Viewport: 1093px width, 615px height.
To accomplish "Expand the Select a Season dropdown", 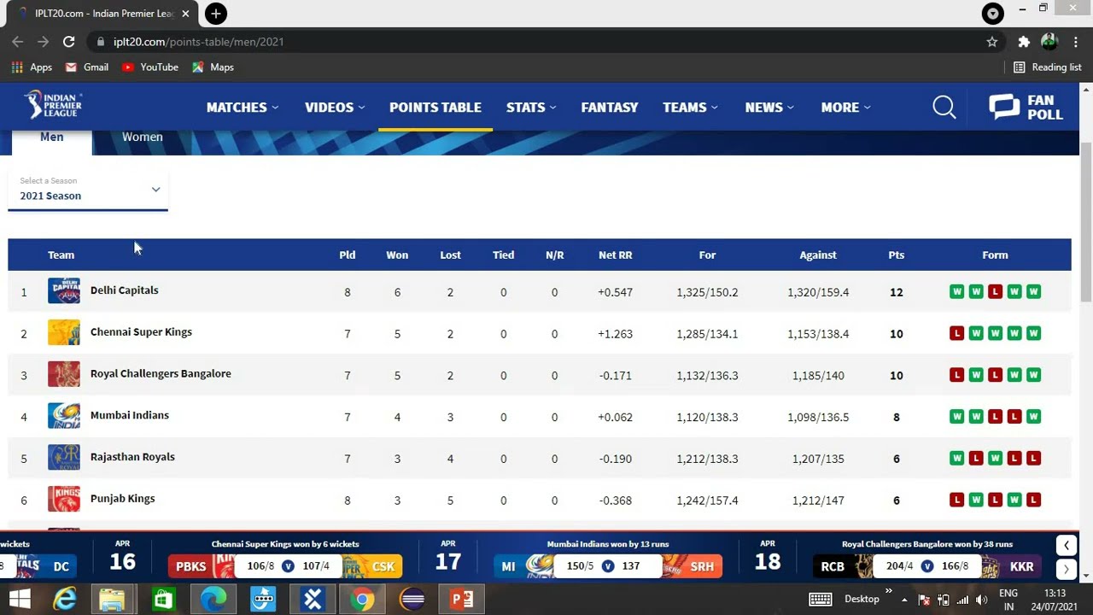I will click(x=88, y=190).
